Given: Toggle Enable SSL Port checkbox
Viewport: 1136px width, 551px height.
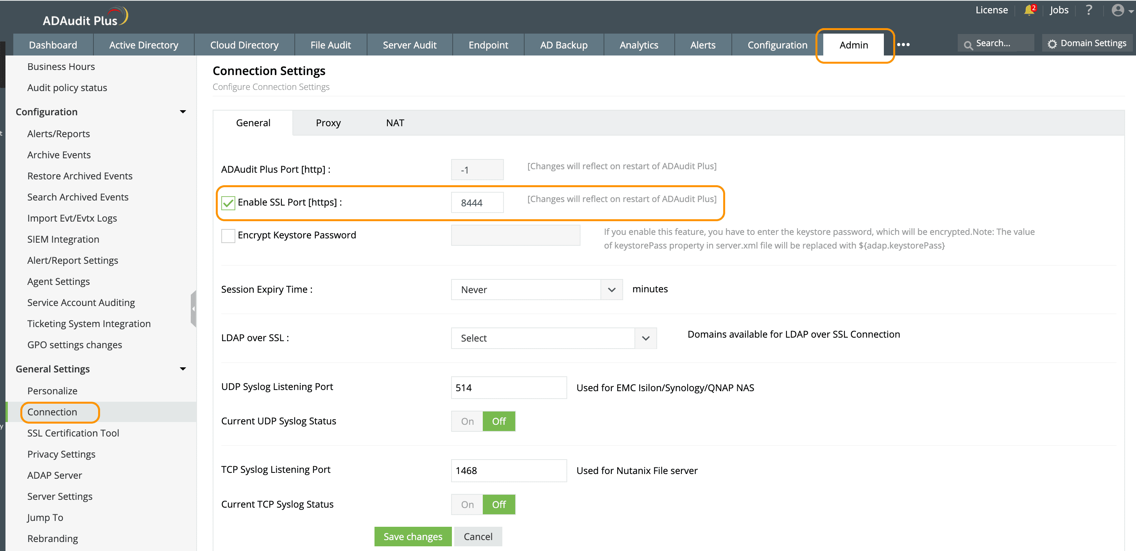Looking at the screenshot, I should tap(228, 203).
